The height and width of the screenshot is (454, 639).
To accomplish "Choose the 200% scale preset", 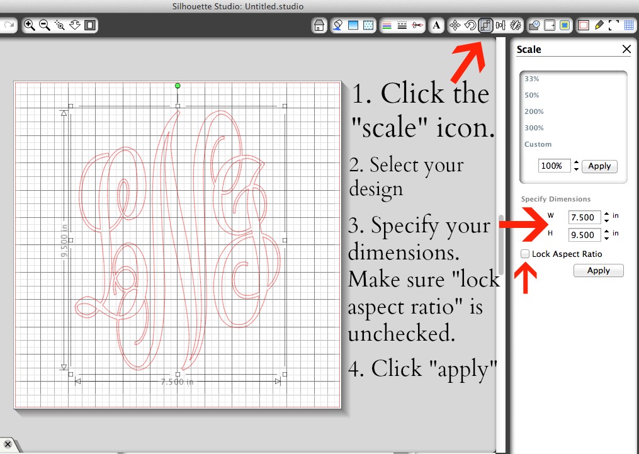I will (x=534, y=111).
